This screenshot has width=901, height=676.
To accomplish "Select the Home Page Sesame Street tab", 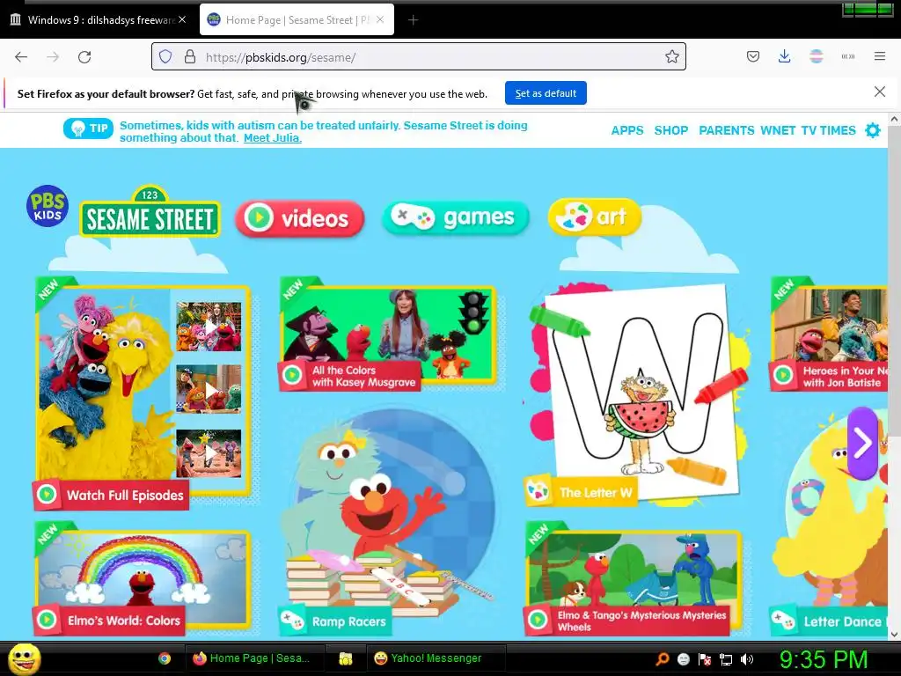I will 297,20.
